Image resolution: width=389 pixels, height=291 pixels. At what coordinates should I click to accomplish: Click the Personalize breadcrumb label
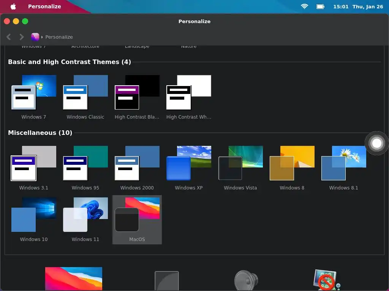[59, 37]
